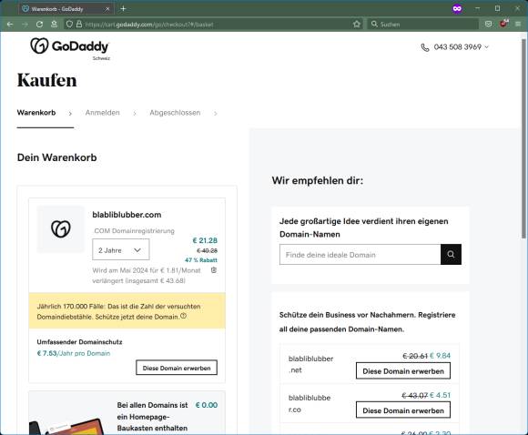This screenshot has width=528, height=435.
Task: Maximize the browser window
Action: 497,9
